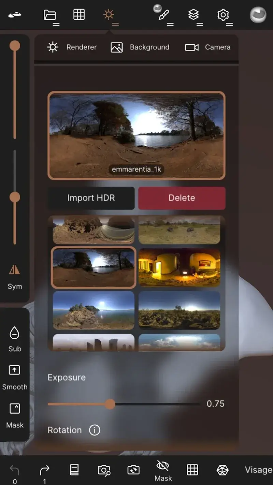Viewport: 273px width, 485px height.
Task: Click the undo arrow icon
Action: coord(15,471)
